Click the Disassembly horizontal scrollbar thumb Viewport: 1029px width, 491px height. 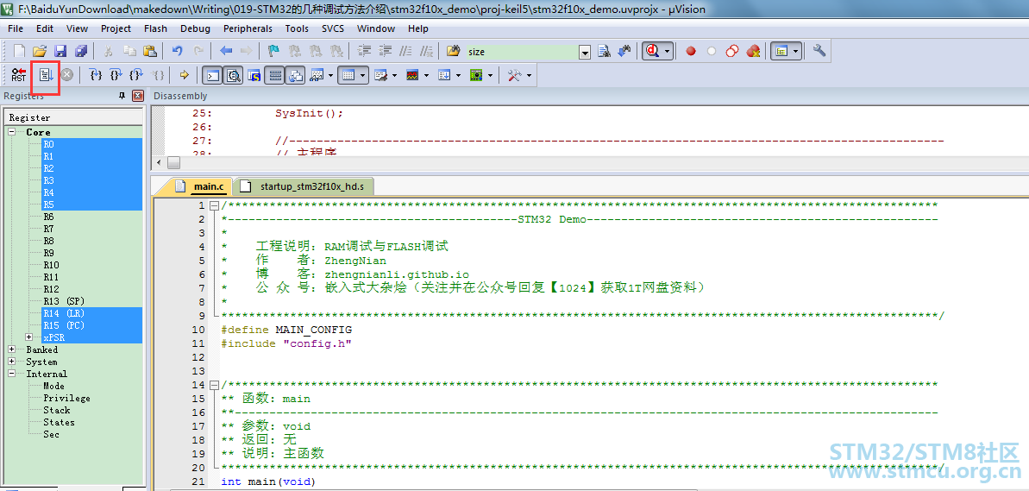(x=173, y=162)
